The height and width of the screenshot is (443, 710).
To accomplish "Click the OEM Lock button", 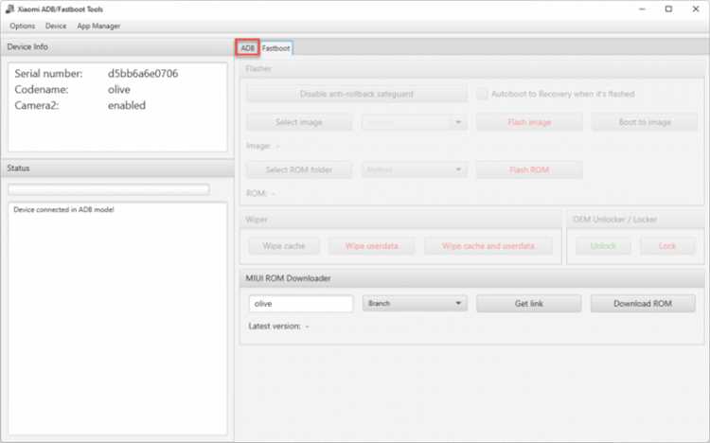I will tap(667, 246).
